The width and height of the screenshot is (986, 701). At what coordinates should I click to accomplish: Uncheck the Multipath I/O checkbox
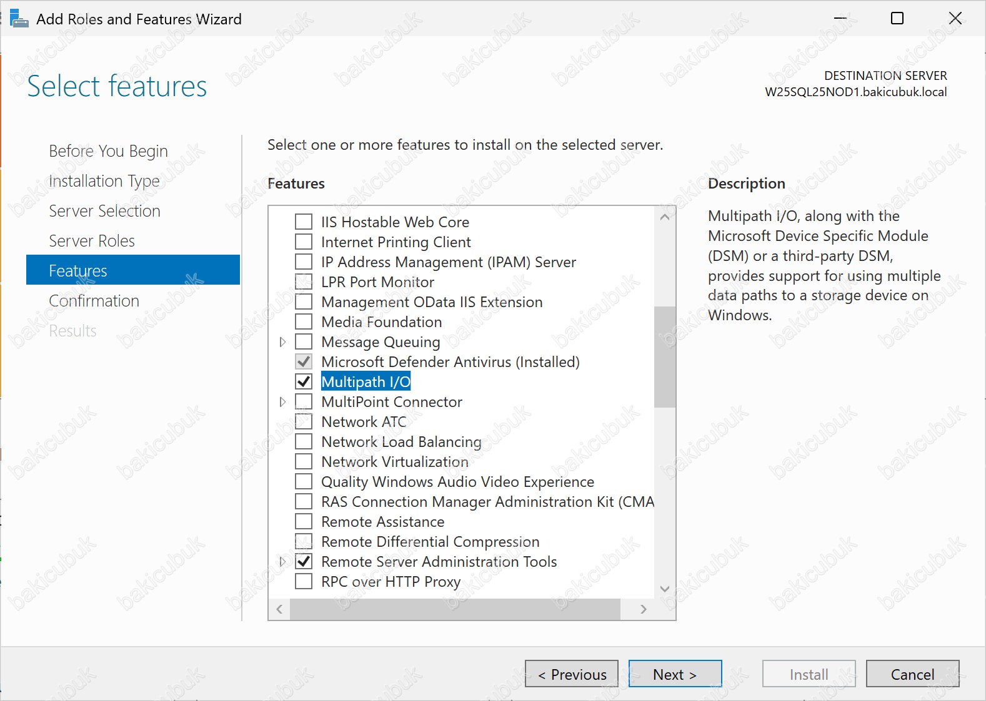click(304, 381)
